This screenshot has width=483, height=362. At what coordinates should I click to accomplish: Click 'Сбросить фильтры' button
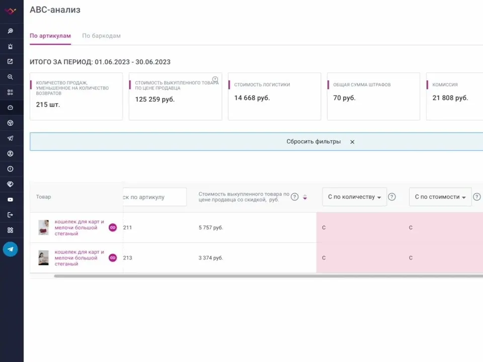(313, 142)
